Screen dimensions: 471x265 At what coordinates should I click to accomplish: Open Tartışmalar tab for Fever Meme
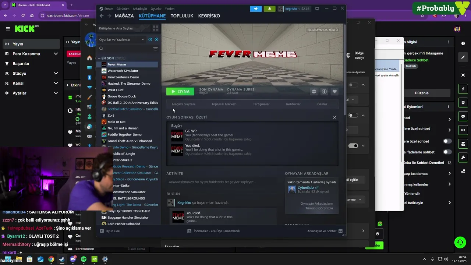click(x=261, y=104)
